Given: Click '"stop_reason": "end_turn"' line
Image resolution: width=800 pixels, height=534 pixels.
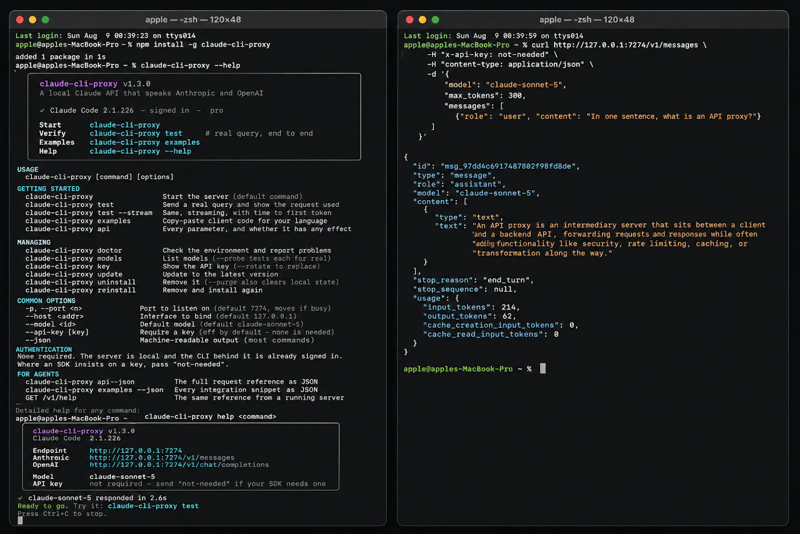Looking at the screenshot, I should pyautogui.click(x=473, y=280).
